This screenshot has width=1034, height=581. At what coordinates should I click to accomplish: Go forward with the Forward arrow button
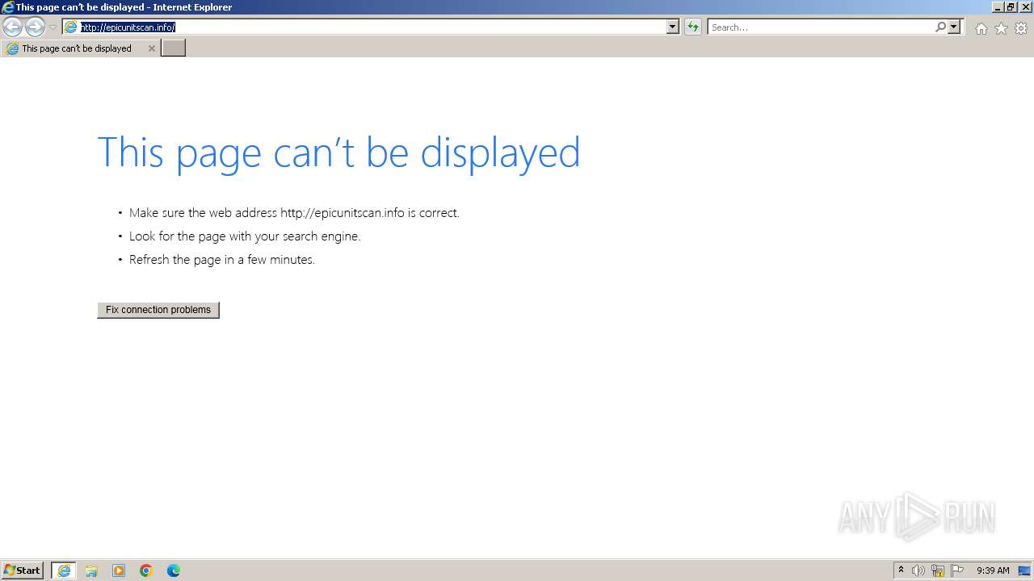click(x=35, y=27)
